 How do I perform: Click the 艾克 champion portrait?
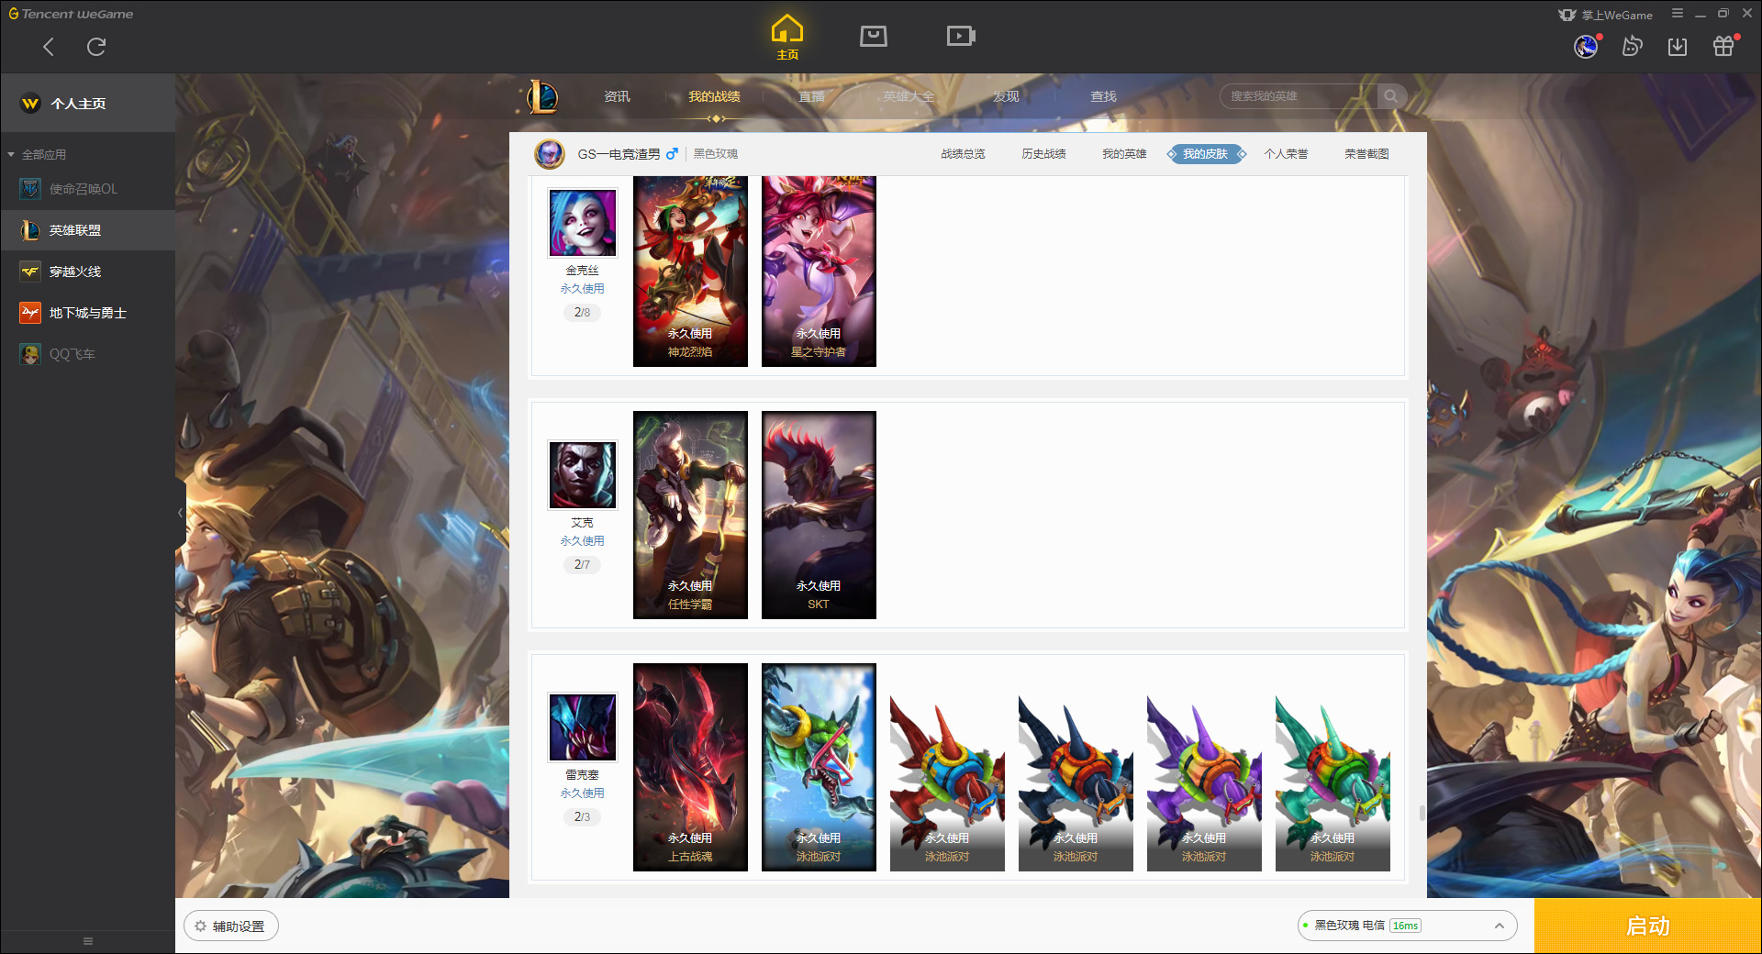583,475
